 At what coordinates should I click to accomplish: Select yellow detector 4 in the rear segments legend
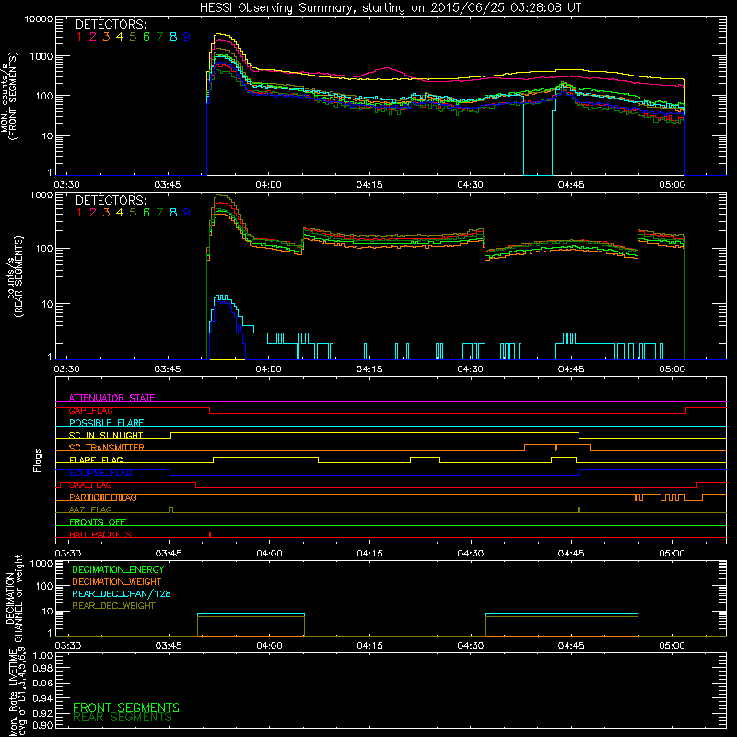click(x=120, y=213)
